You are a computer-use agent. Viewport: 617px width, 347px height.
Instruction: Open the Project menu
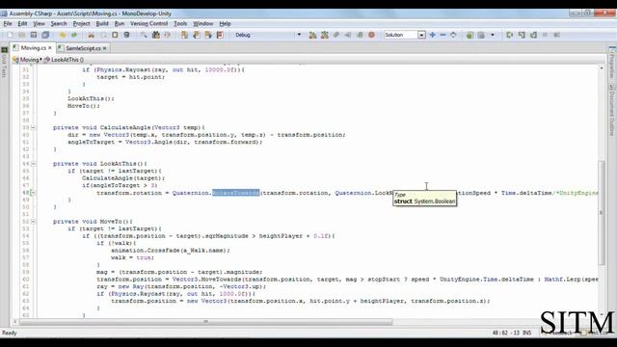(81, 23)
